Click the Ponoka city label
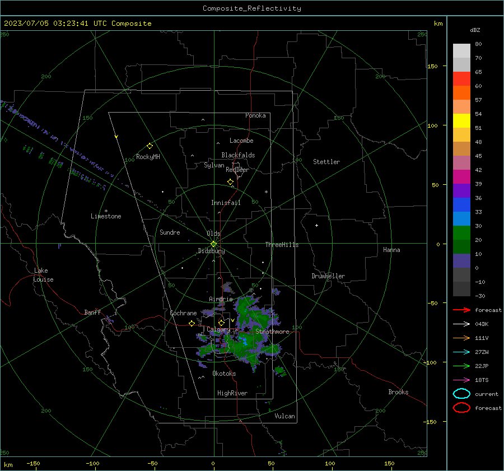 coord(255,115)
